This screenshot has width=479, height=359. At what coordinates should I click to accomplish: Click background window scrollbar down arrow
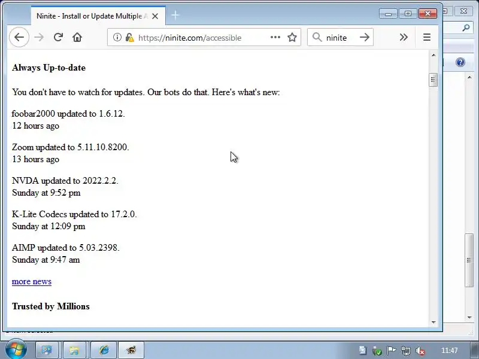tap(469, 318)
